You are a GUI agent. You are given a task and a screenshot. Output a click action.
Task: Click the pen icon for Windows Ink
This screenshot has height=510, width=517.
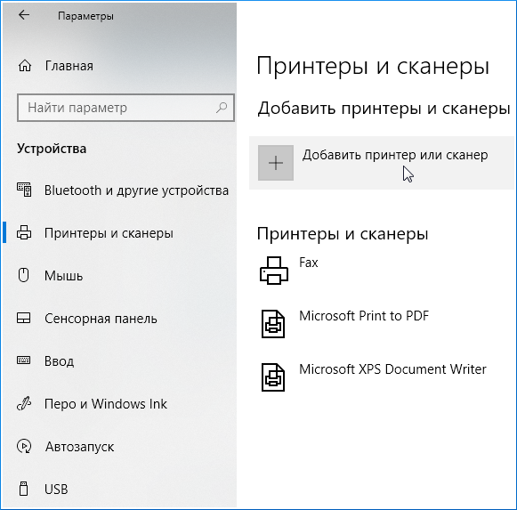24,403
